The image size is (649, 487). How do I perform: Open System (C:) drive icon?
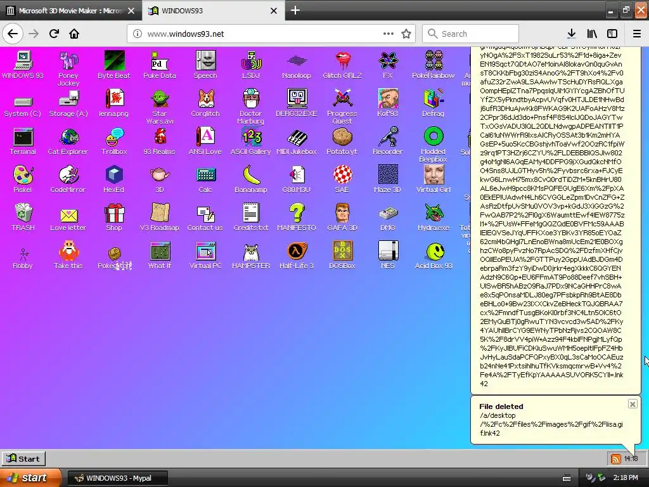[x=23, y=101]
